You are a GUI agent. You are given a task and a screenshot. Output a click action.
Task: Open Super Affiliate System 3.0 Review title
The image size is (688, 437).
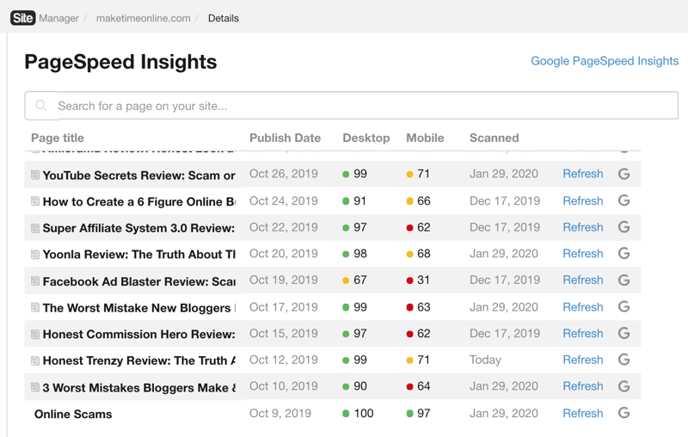pyautogui.click(x=139, y=228)
